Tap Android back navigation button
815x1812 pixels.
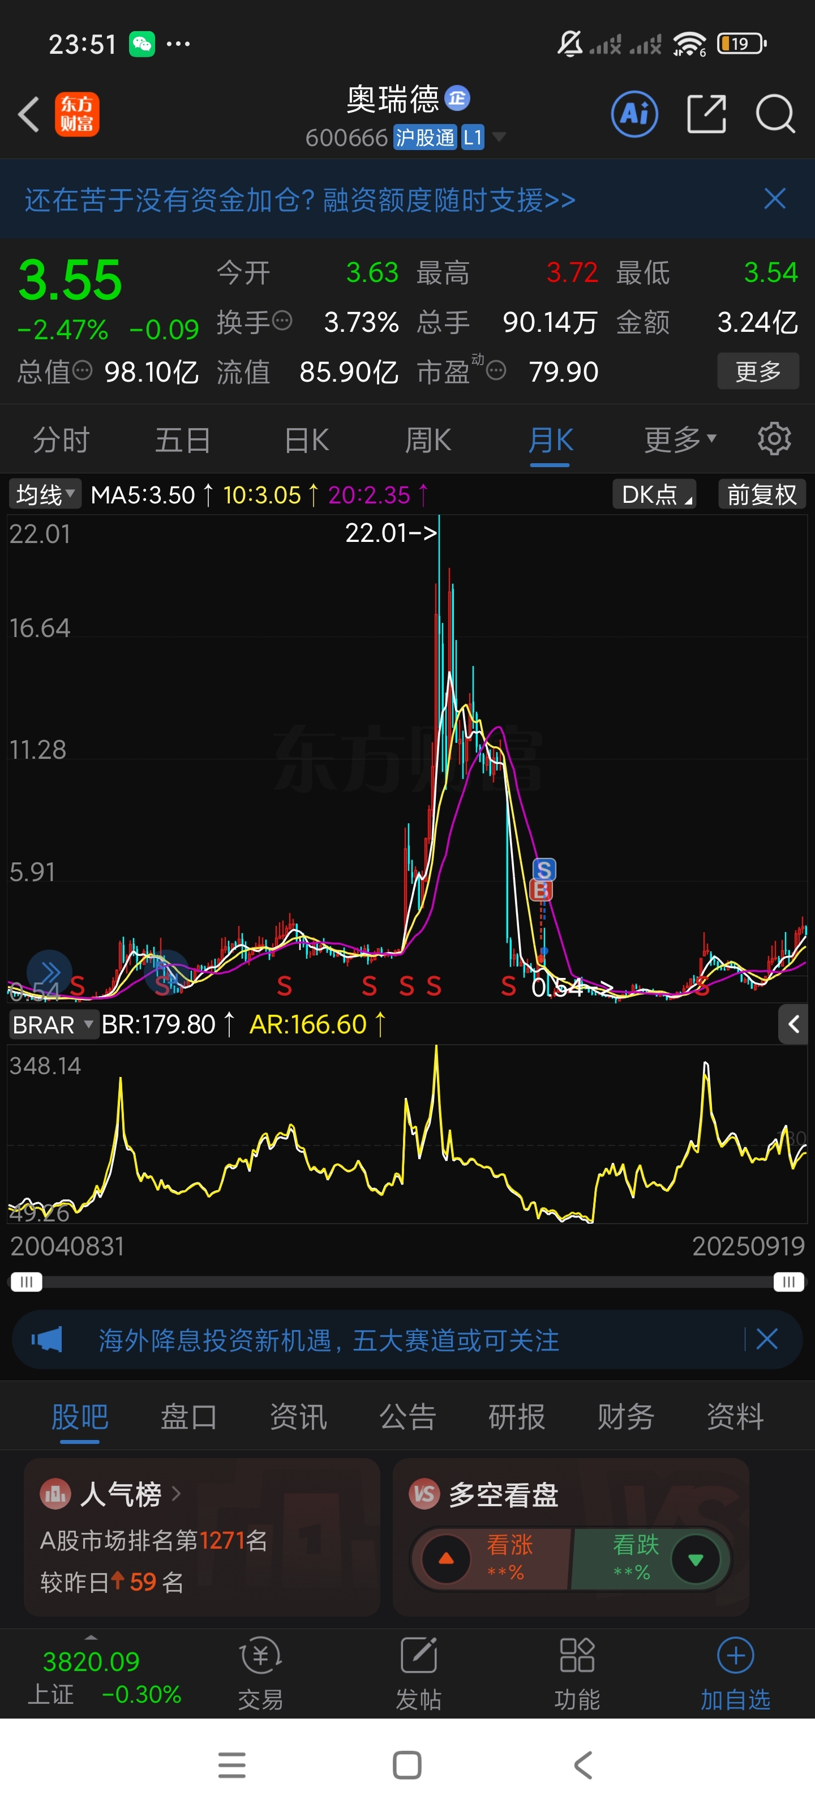tap(583, 1765)
